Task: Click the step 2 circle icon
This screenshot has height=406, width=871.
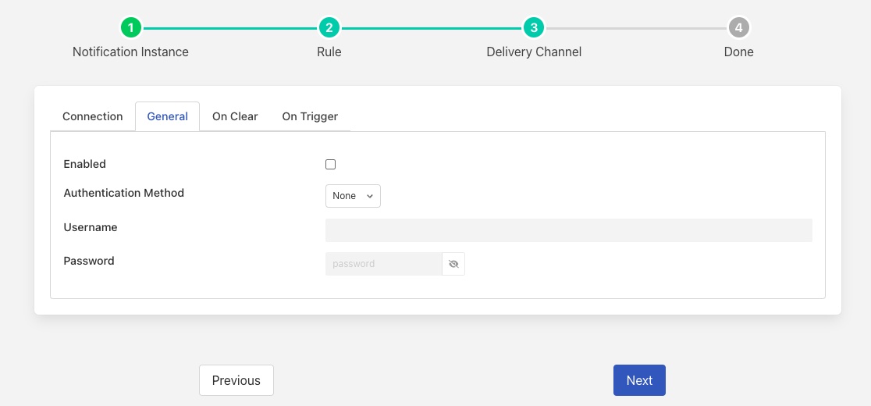Action: (x=329, y=28)
